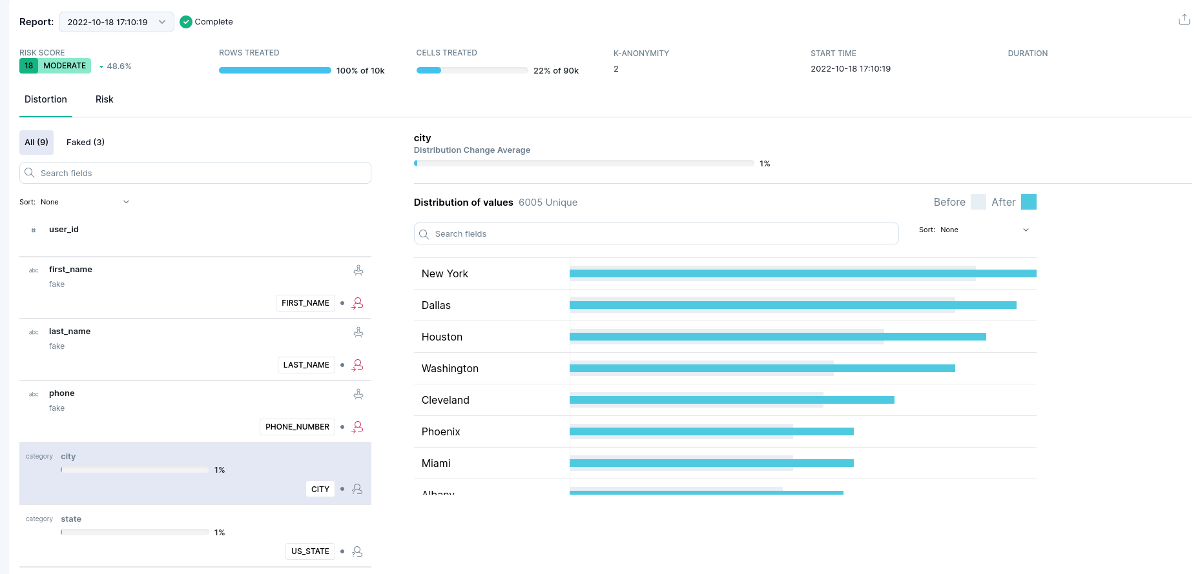Click the Miami distribution row
The height and width of the screenshot is (574, 1200).
coord(725,463)
